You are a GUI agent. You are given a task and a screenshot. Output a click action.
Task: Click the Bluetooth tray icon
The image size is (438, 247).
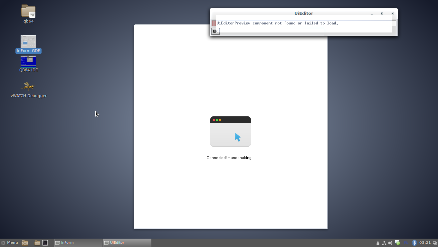click(414, 243)
